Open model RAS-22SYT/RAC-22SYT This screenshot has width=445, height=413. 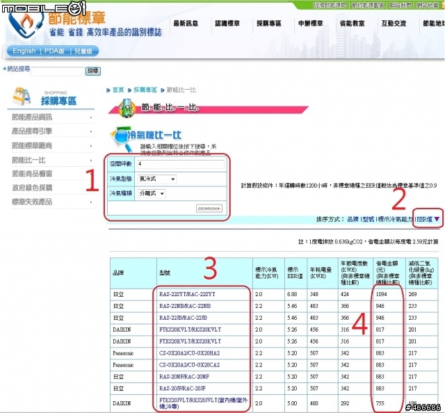187,294
